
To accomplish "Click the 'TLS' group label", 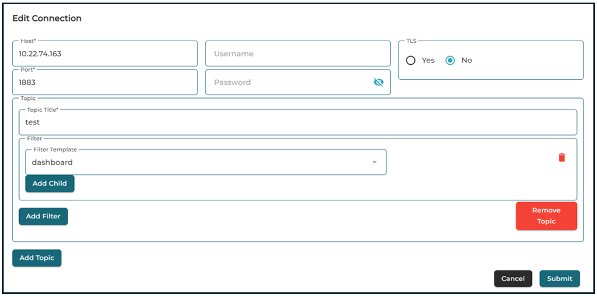I will 411,41.
